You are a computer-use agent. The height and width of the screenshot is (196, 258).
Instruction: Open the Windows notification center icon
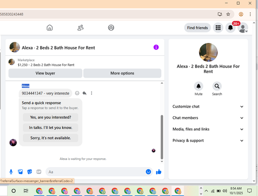(x=249, y=191)
